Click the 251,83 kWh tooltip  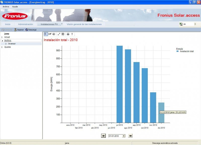click(x=173, y=112)
